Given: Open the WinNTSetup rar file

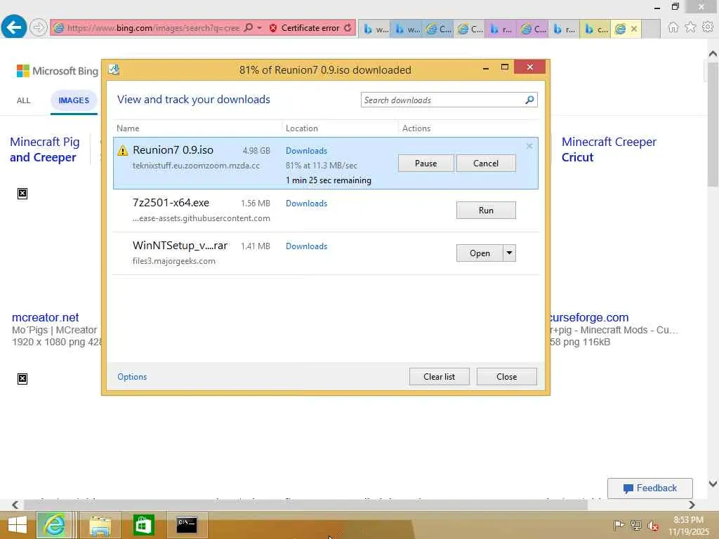Looking at the screenshot, I should (x=480, y=253).
